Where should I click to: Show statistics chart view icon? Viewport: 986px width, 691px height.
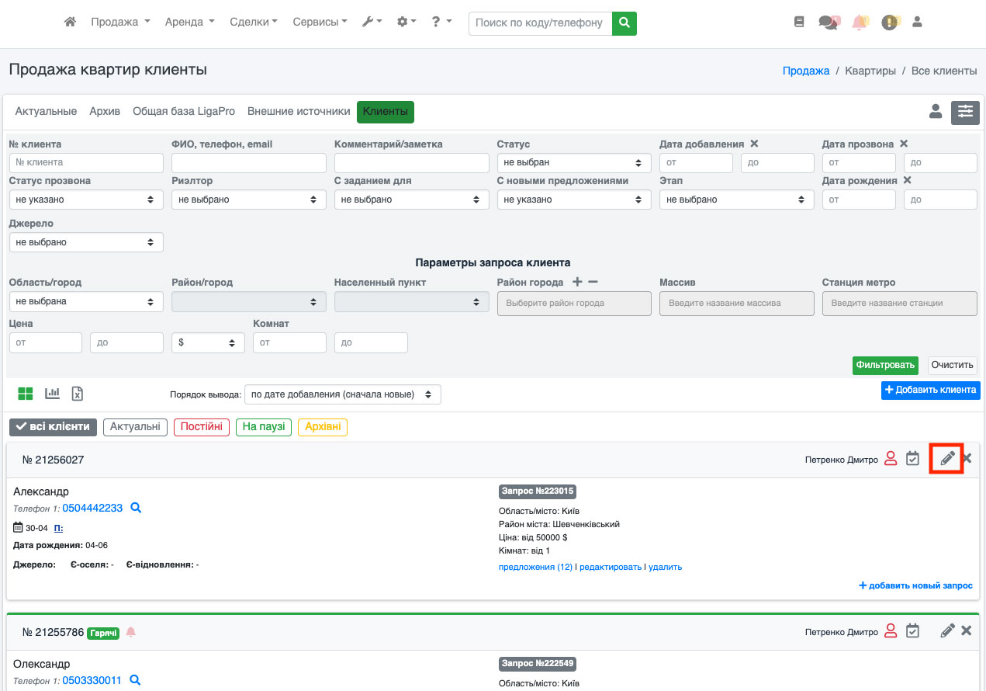(52, 394)
